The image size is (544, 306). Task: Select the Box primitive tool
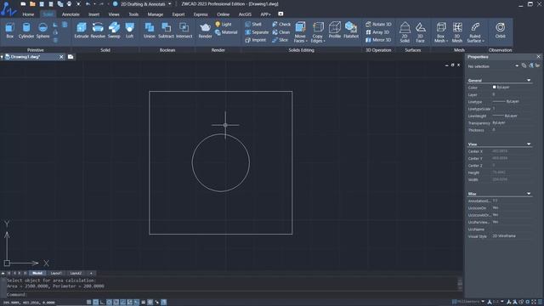pos(9,31)
